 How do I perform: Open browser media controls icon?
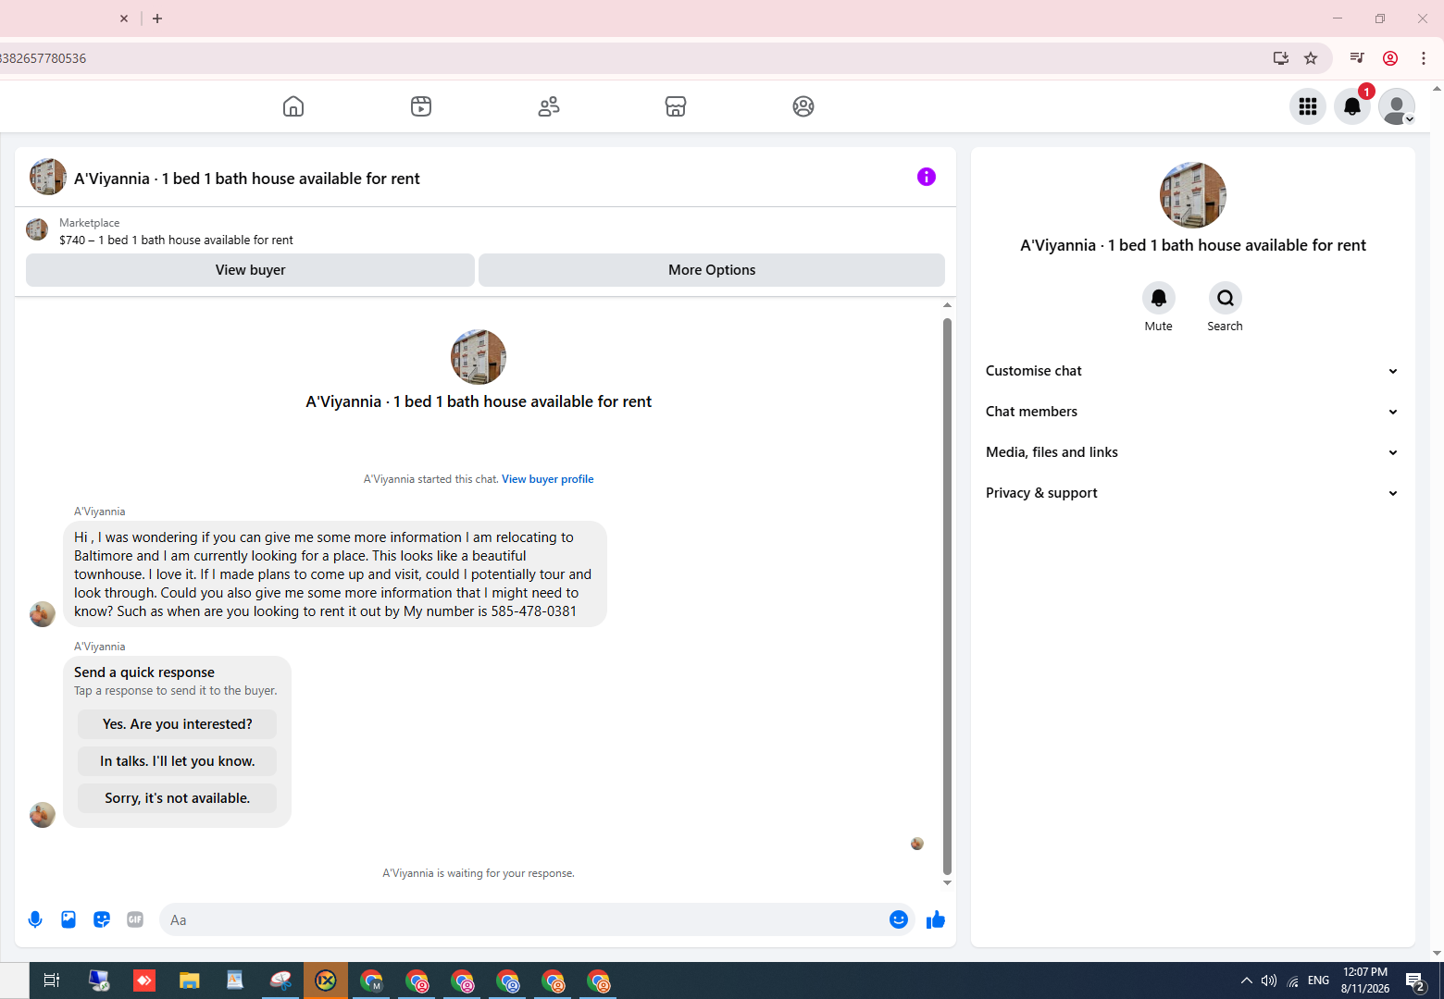point(1357,58)
